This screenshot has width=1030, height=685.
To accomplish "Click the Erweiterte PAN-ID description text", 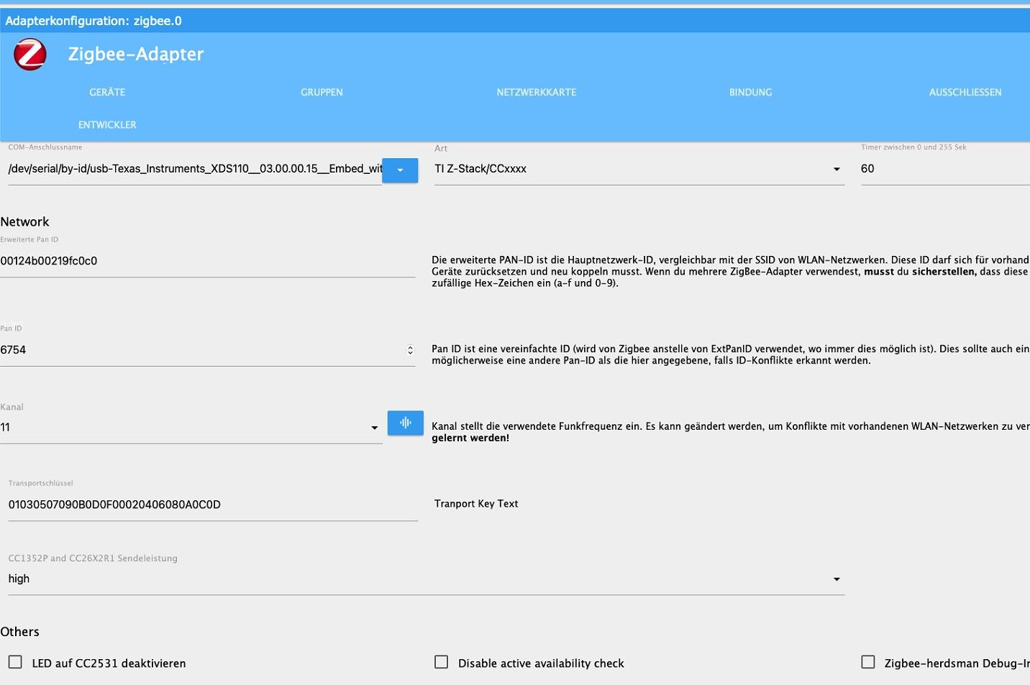I will point(731,272).
